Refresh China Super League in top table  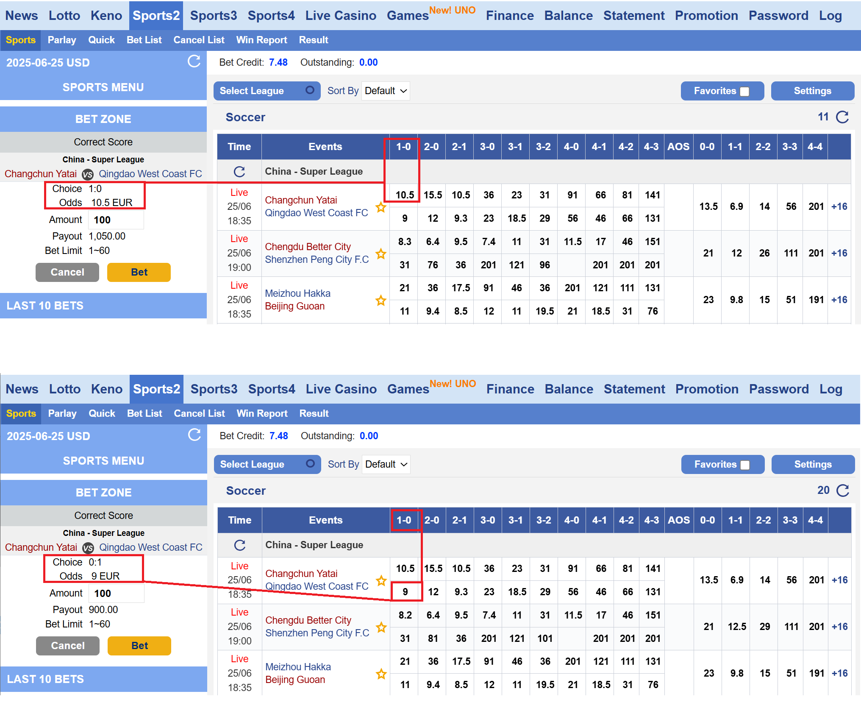click(x=239, y=172)
